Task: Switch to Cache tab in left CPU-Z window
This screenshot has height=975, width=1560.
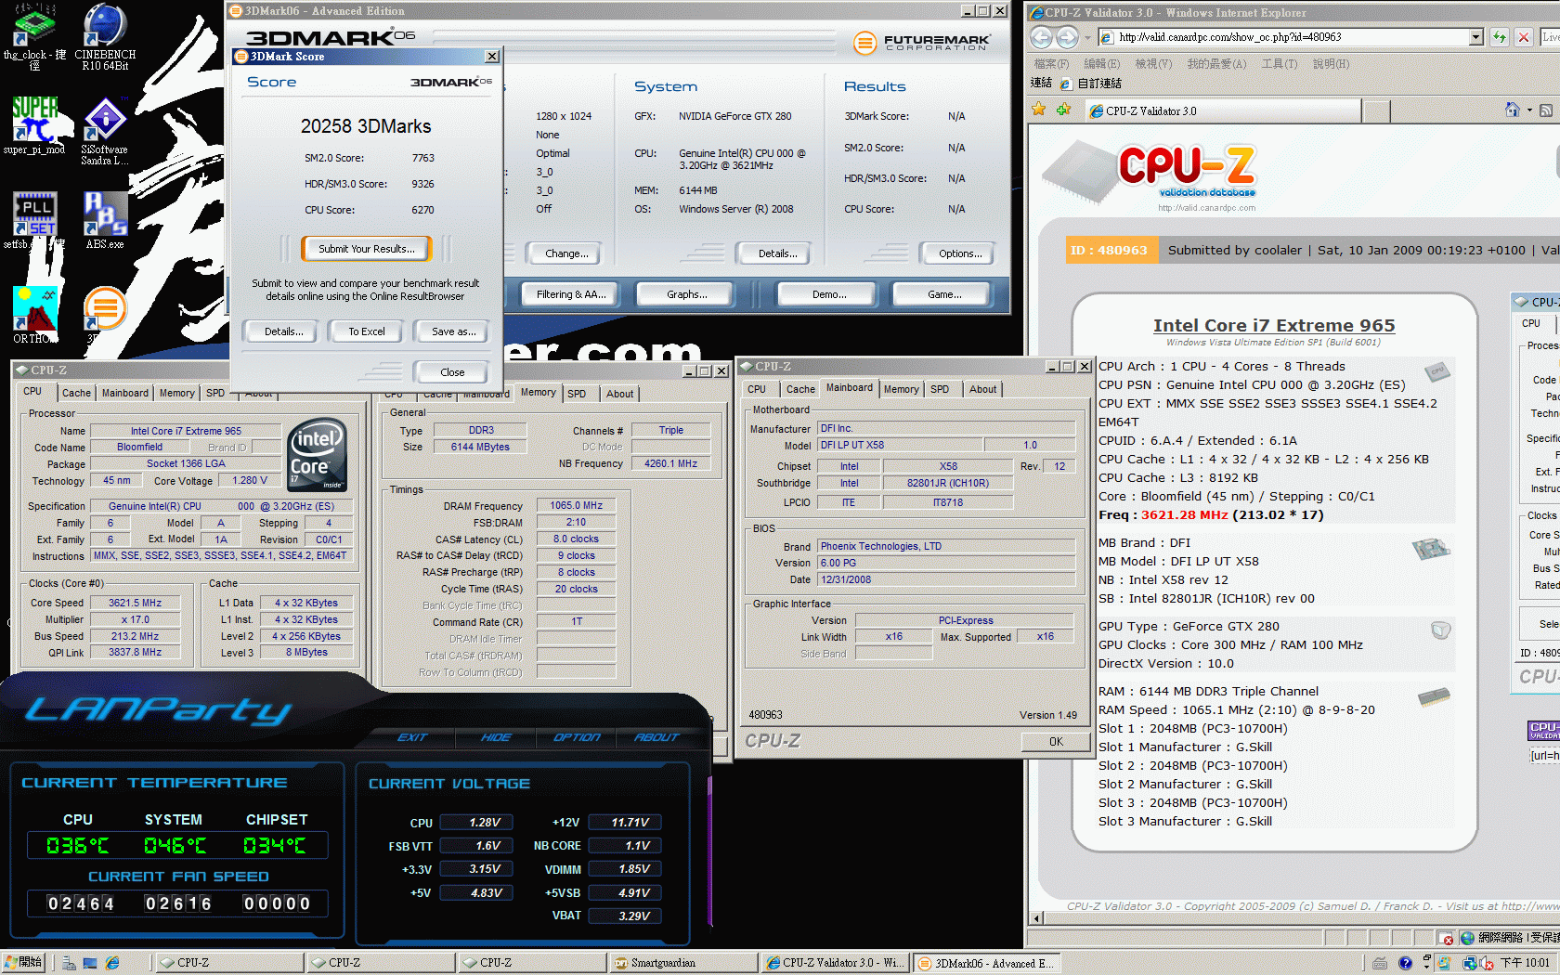Action: [x=76, y=393]
